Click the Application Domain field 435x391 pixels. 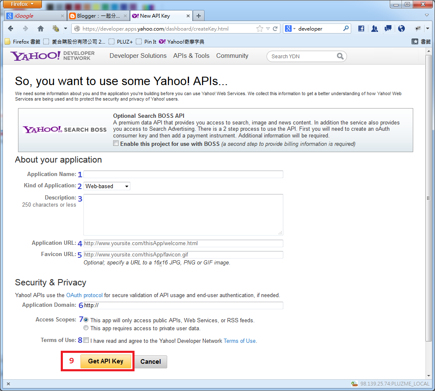point(183,306)
